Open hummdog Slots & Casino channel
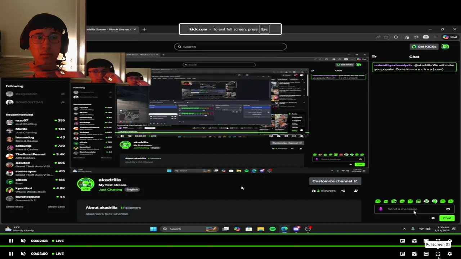This screenshot has width=461, height=259. click(x=35, y=139)
